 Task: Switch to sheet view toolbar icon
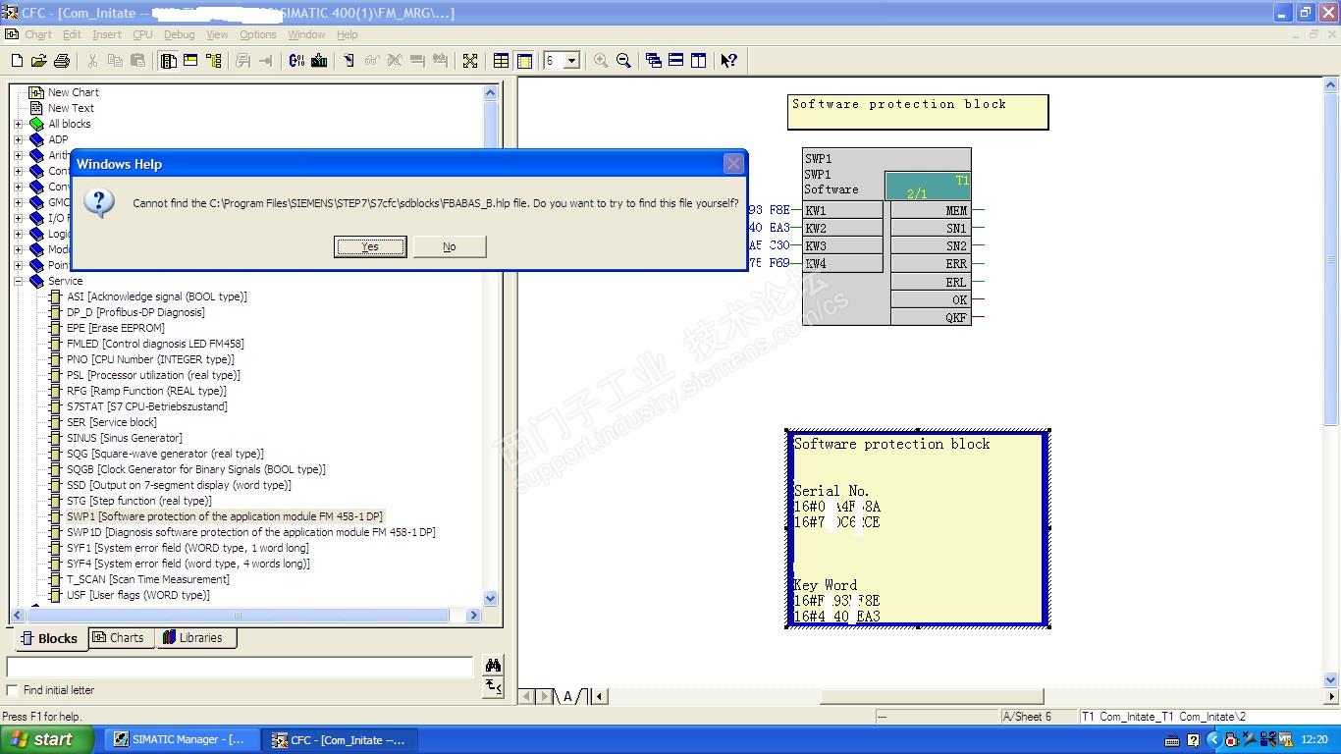tap(524, 61)
